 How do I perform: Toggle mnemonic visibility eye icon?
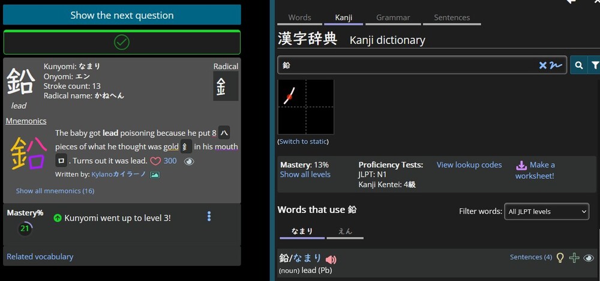point(189,161)
